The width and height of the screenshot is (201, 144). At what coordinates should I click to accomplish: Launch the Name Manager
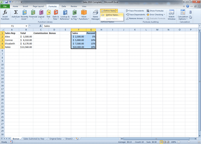click(95, 15)
